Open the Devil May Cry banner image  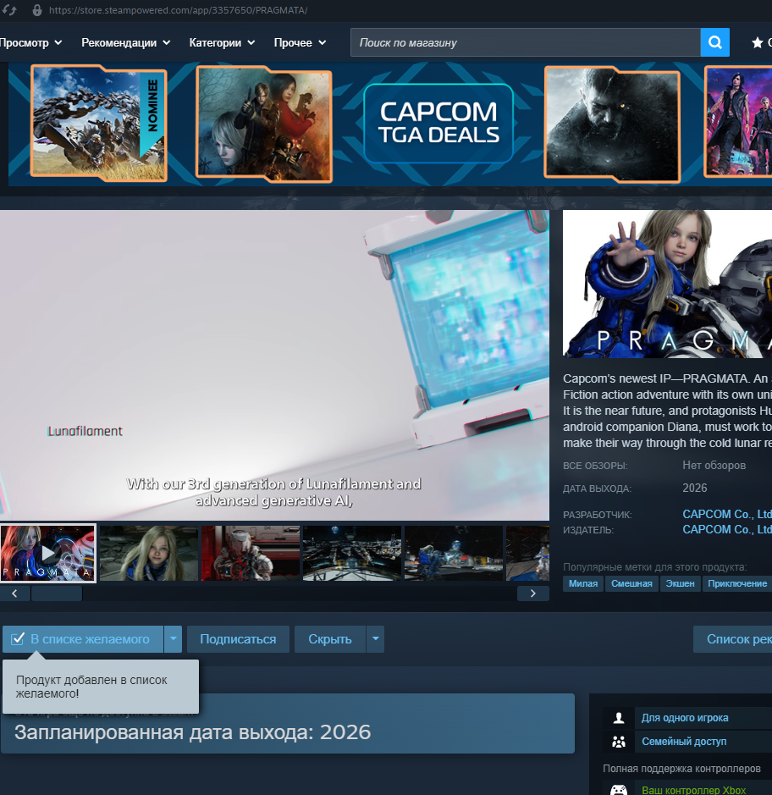click(x=738, y=122)
